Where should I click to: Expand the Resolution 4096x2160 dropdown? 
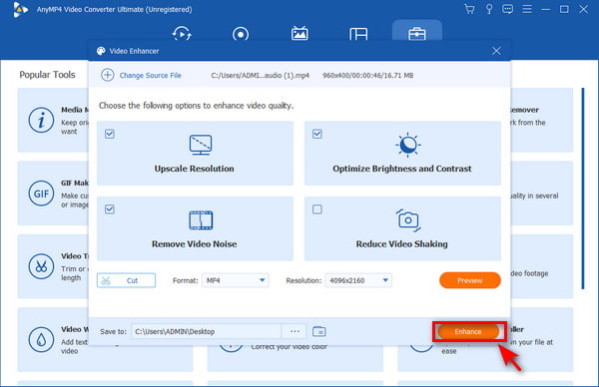click(358, 280)
